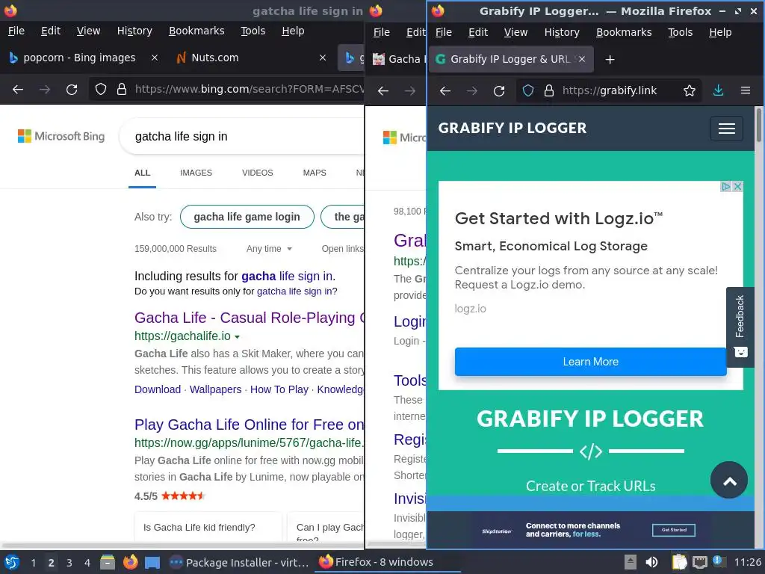Click the Download sublink under Gacha Life

158,389
